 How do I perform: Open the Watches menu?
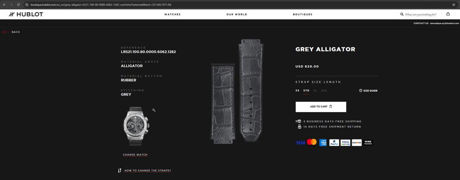pyautogui.click(x=172, y=15)
